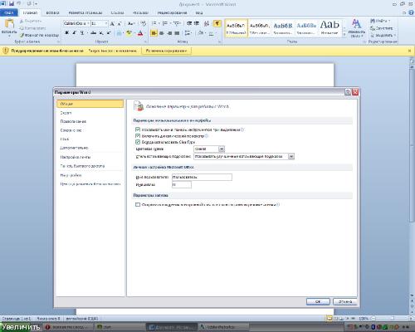Image resolution: width=415 pixels, height=332 pixels.
Task: Click the decrease indent icon
Action: point(189,24)
